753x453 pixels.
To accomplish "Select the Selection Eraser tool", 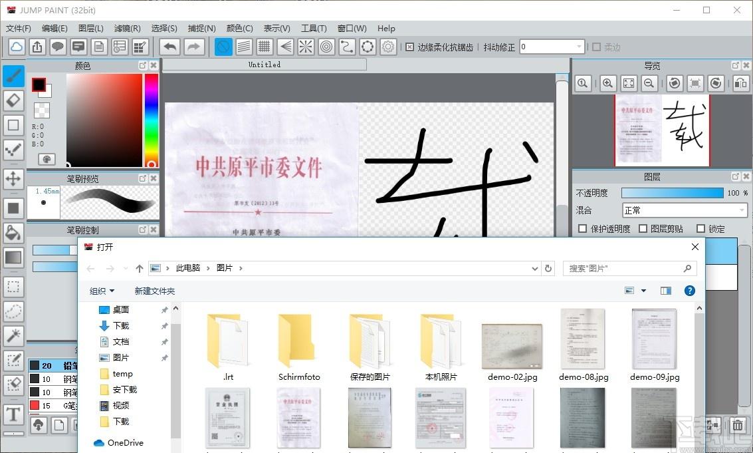I will (x=13, y=384).
